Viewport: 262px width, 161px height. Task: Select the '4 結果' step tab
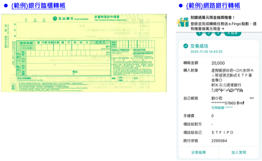232,33
